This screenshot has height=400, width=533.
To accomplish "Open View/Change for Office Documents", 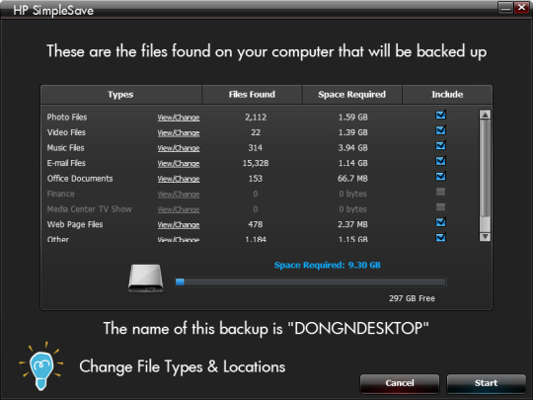I will (179, 179).
